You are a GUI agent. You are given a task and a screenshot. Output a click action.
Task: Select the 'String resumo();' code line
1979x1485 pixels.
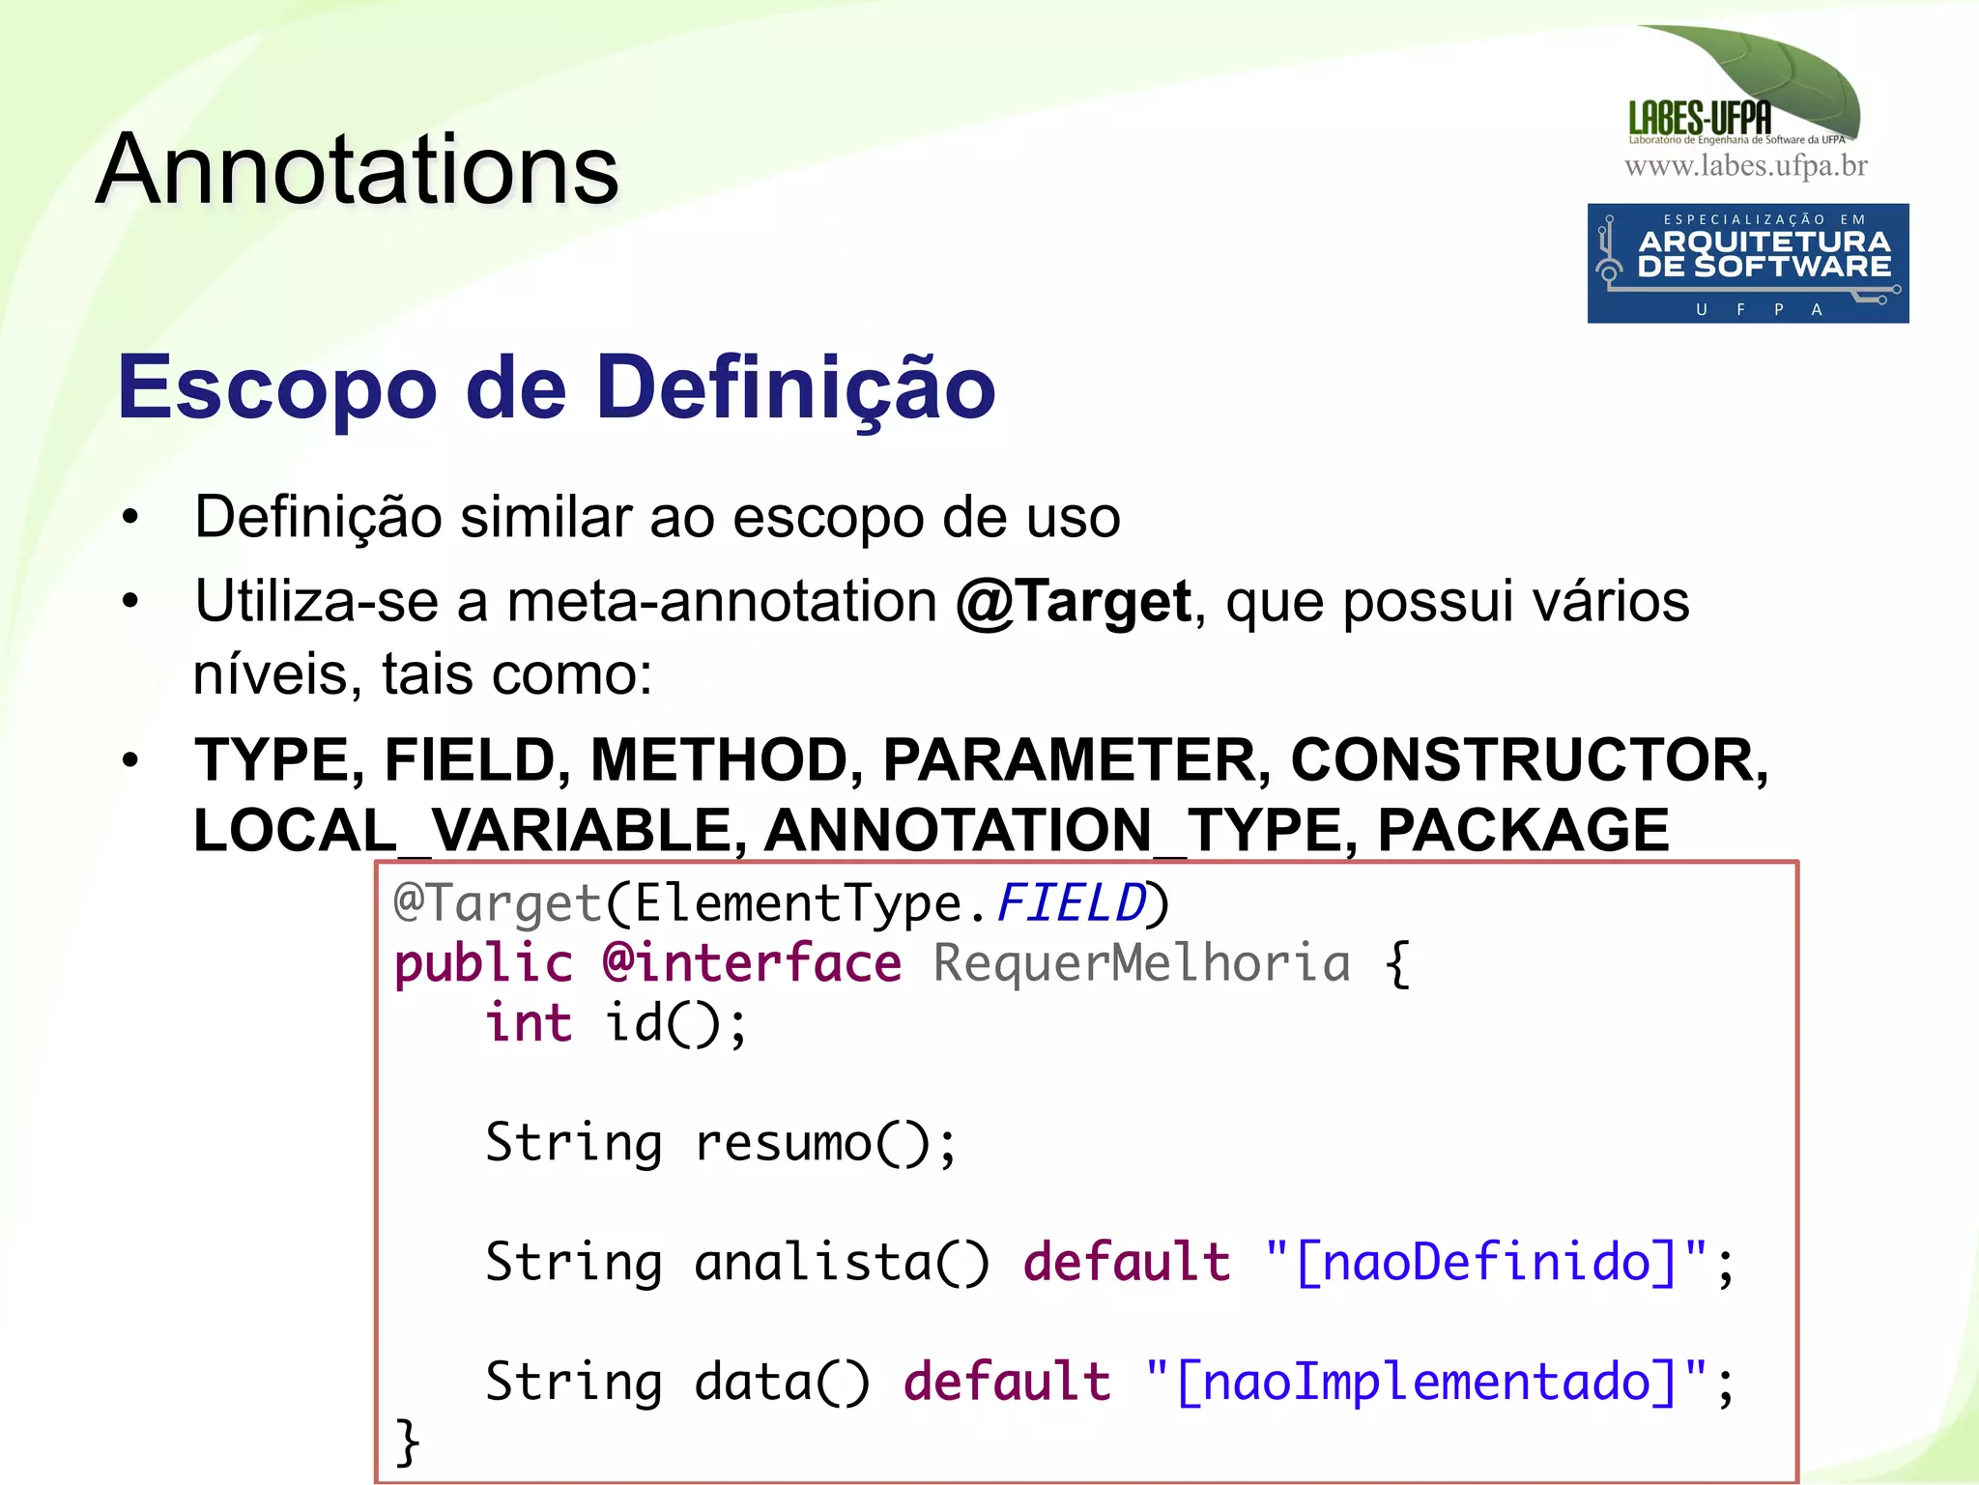click(x=721, y=1143)
